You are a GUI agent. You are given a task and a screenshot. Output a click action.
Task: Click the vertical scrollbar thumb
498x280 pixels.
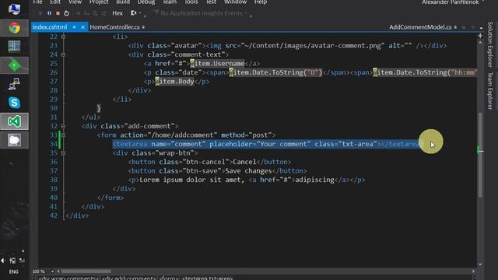[480, 155]
